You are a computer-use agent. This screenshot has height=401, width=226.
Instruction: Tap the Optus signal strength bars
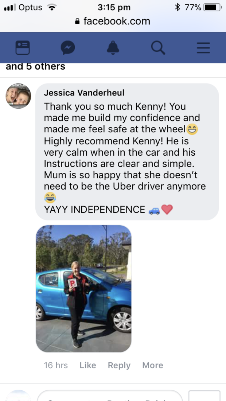click(10, 7)
